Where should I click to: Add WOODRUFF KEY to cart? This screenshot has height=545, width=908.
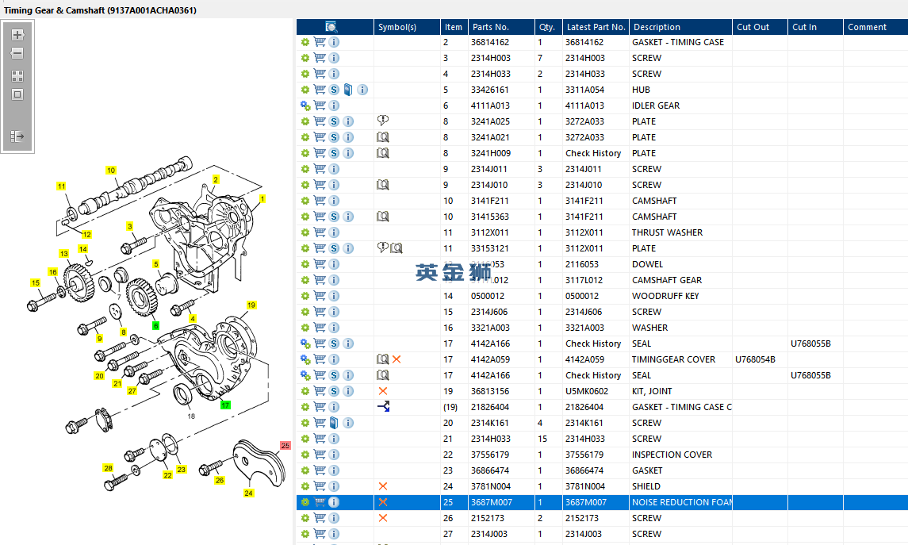320,295
